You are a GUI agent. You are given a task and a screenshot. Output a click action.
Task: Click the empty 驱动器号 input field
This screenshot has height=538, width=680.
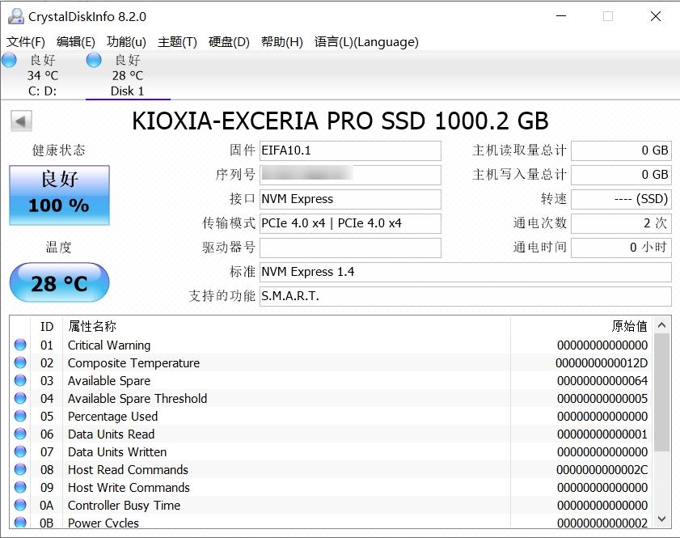click(x=350, y=248)
